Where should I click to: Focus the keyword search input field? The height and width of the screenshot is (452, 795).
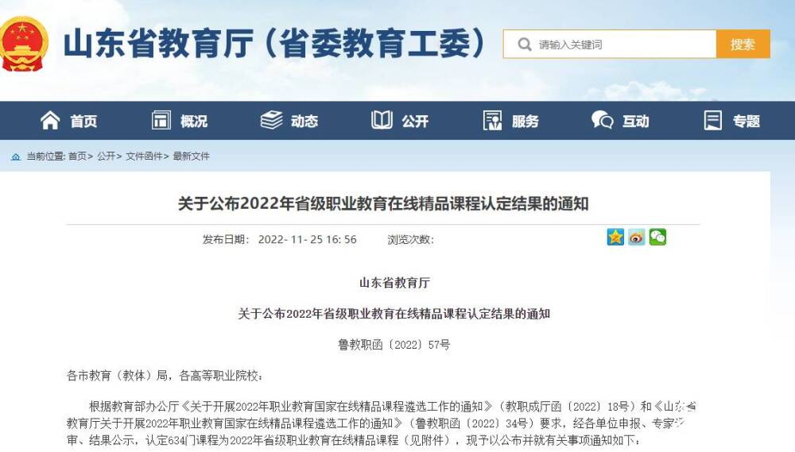pyautogui.click(x=610, y=44)
